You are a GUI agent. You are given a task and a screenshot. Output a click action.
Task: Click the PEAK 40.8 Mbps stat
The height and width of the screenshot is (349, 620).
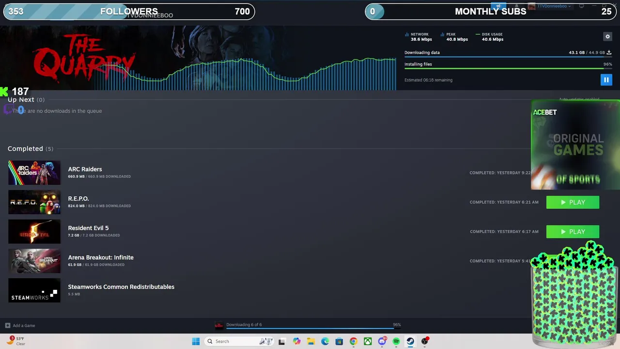(454, 37)
